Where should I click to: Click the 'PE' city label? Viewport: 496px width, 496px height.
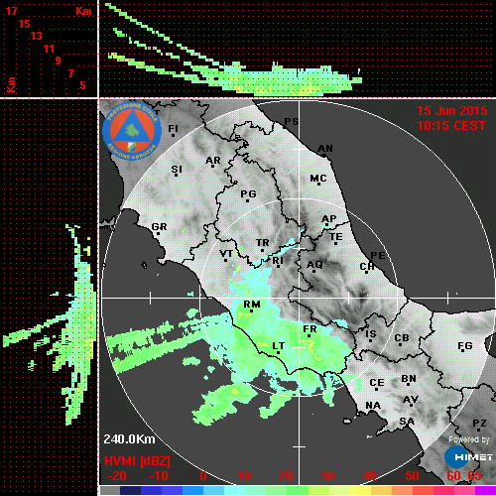(378, 256)
